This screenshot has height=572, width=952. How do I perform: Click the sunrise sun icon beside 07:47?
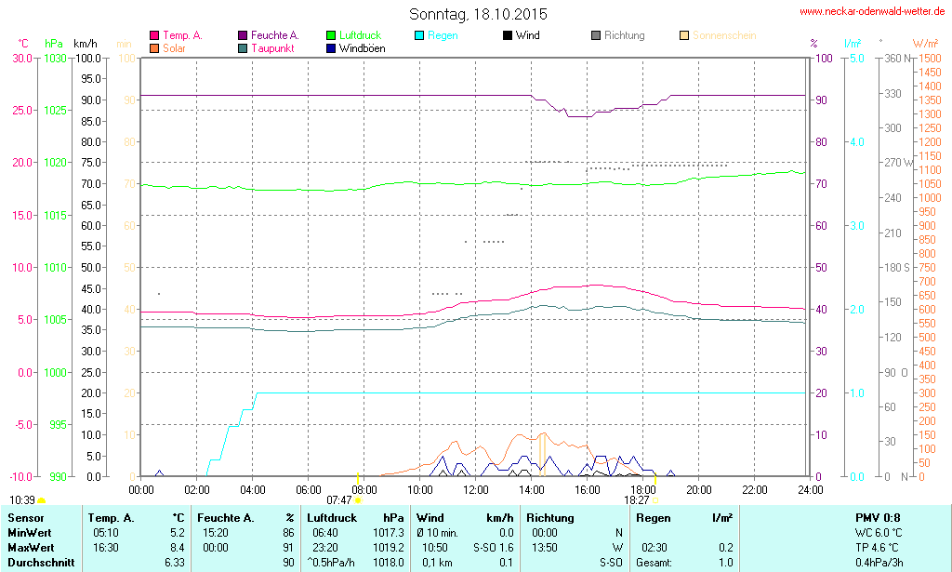(358, 500)
